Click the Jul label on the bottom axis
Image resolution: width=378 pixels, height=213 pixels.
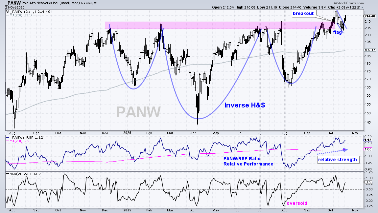260,210
